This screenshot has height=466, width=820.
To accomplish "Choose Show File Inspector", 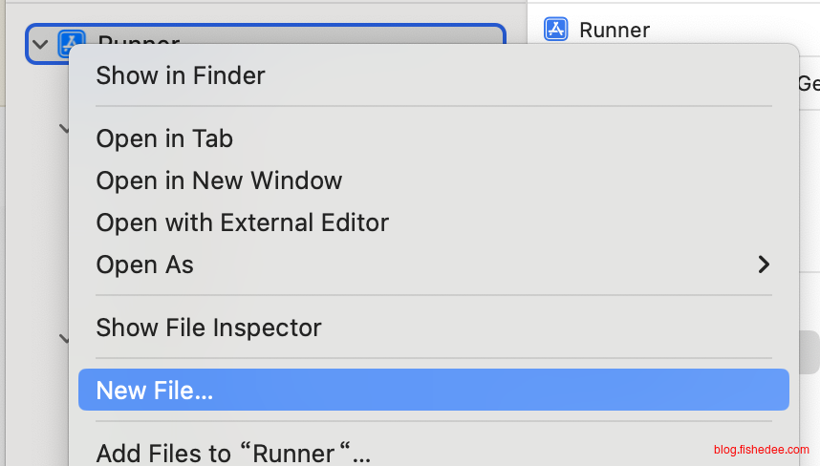I will click(208, 328).
